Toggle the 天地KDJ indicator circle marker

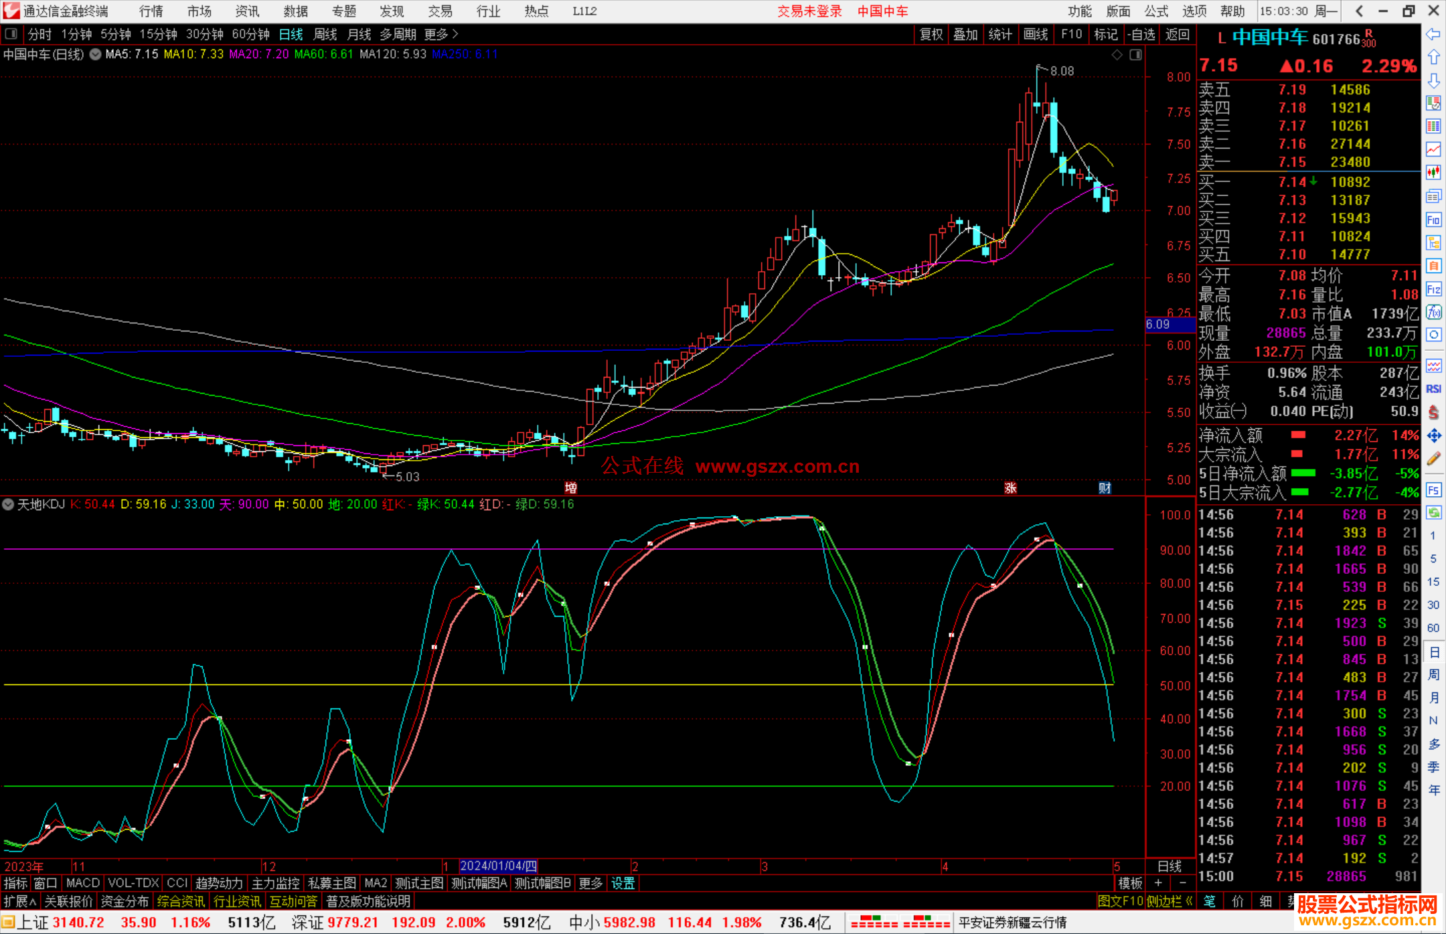(9, 504)
